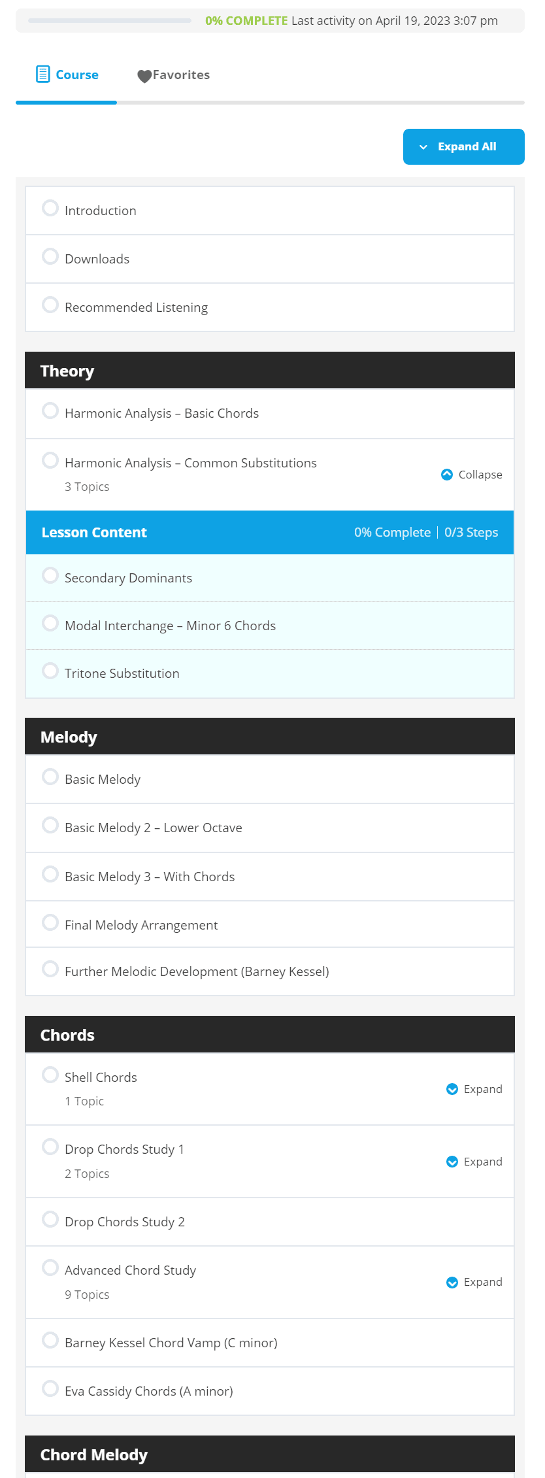This screenshot has width=545, height=1478.
Task: Expand the Advanced Chord Study topics
Action: (x=474, y=1283)
